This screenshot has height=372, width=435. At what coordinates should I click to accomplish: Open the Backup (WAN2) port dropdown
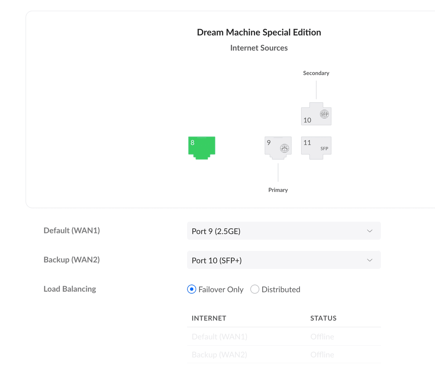pos(284,260)
